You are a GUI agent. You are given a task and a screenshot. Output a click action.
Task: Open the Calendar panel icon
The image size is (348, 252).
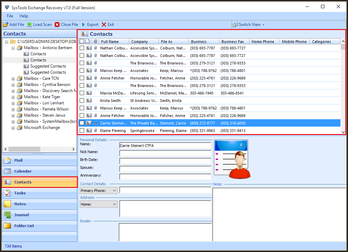[x=7, y=171]
